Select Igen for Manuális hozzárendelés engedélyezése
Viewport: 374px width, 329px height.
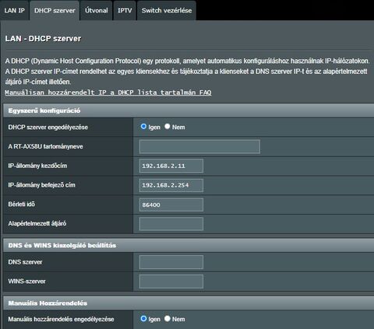click(143, 319)
